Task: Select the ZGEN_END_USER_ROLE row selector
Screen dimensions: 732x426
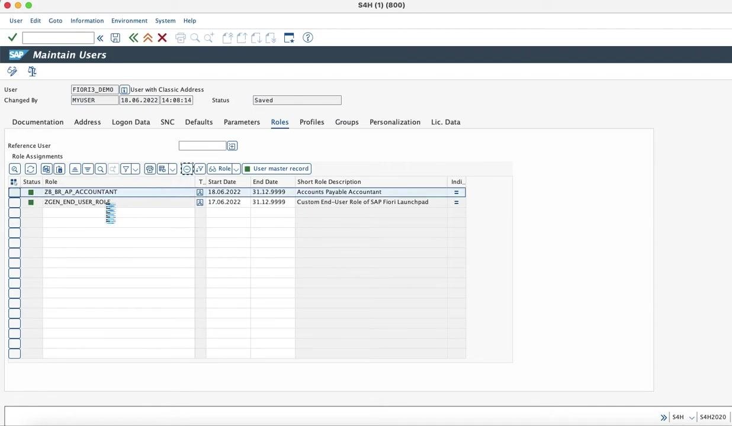Action: point(15,202)
